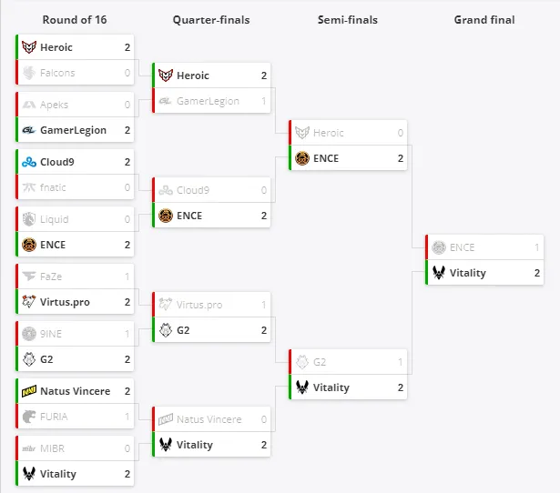Open the 9INE team entry

click(76, 334)
